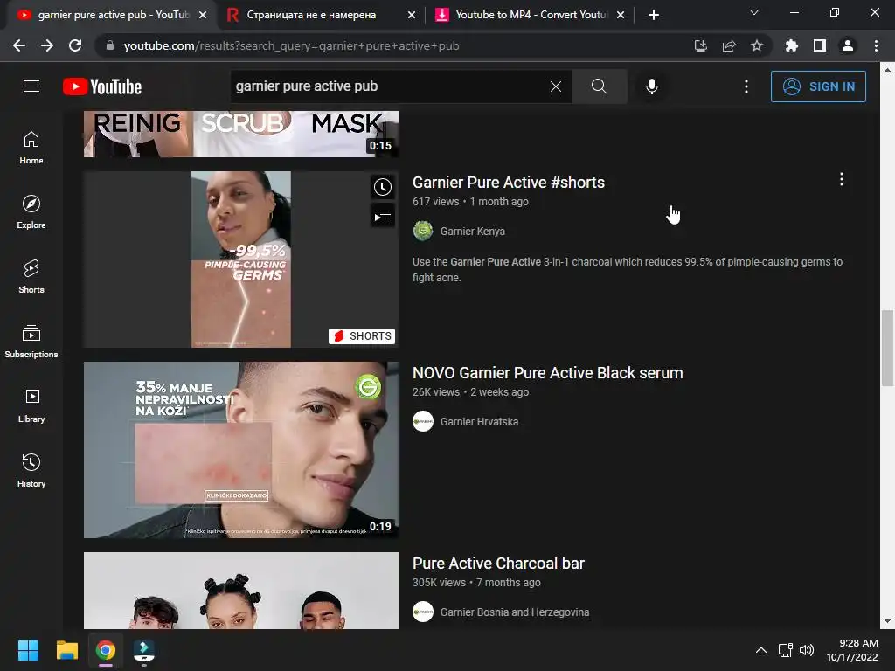Start voice search with microphone
The height and width of the screenshot is (671, 895).
pos(652,86)
